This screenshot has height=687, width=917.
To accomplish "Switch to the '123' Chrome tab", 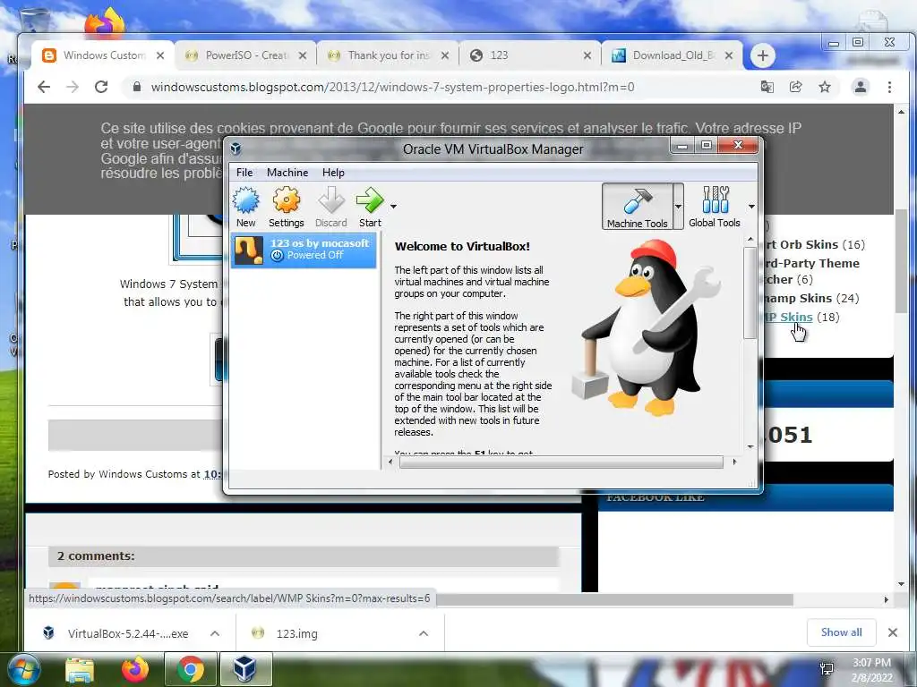I will (531, 55).
